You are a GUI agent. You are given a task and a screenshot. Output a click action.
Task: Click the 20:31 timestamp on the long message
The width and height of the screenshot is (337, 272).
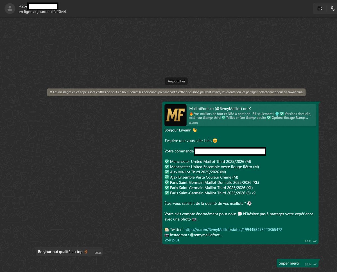[308, 241]
